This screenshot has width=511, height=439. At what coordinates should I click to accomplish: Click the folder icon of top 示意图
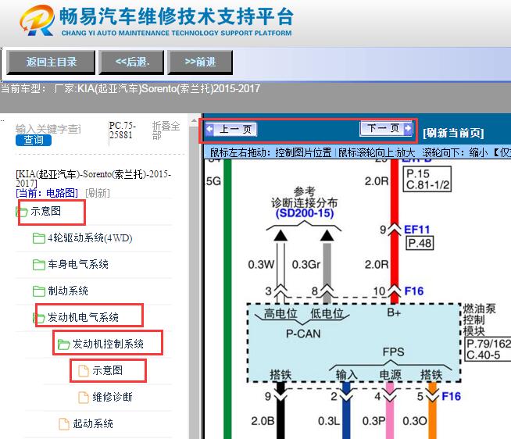point(22,212)
